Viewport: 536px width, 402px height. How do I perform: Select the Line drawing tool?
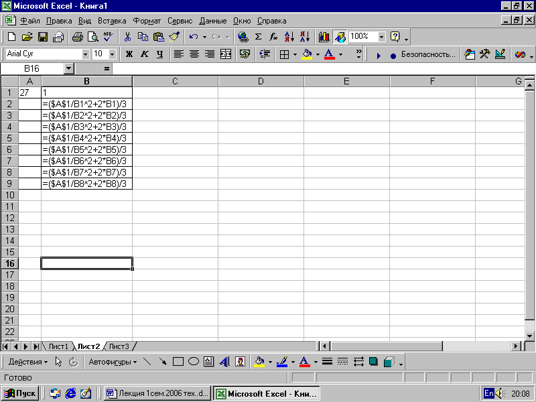coord(147,362)
